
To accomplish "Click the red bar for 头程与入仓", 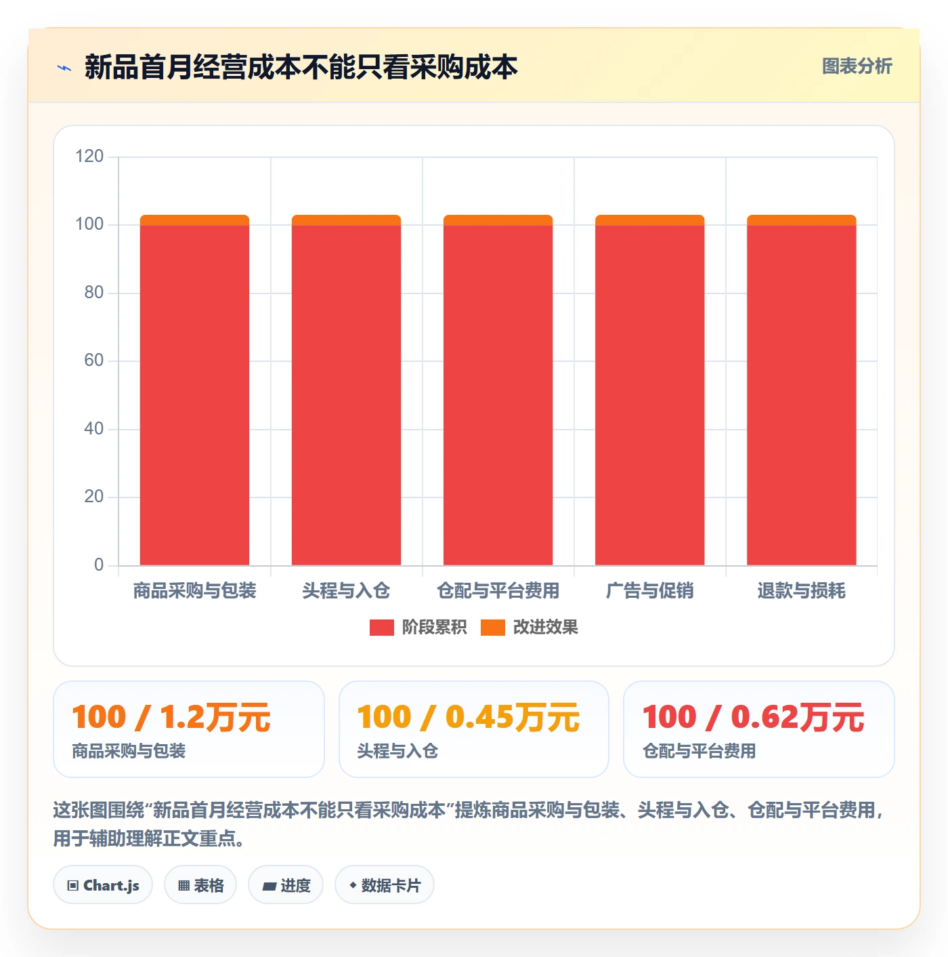I will coord(346,395).
